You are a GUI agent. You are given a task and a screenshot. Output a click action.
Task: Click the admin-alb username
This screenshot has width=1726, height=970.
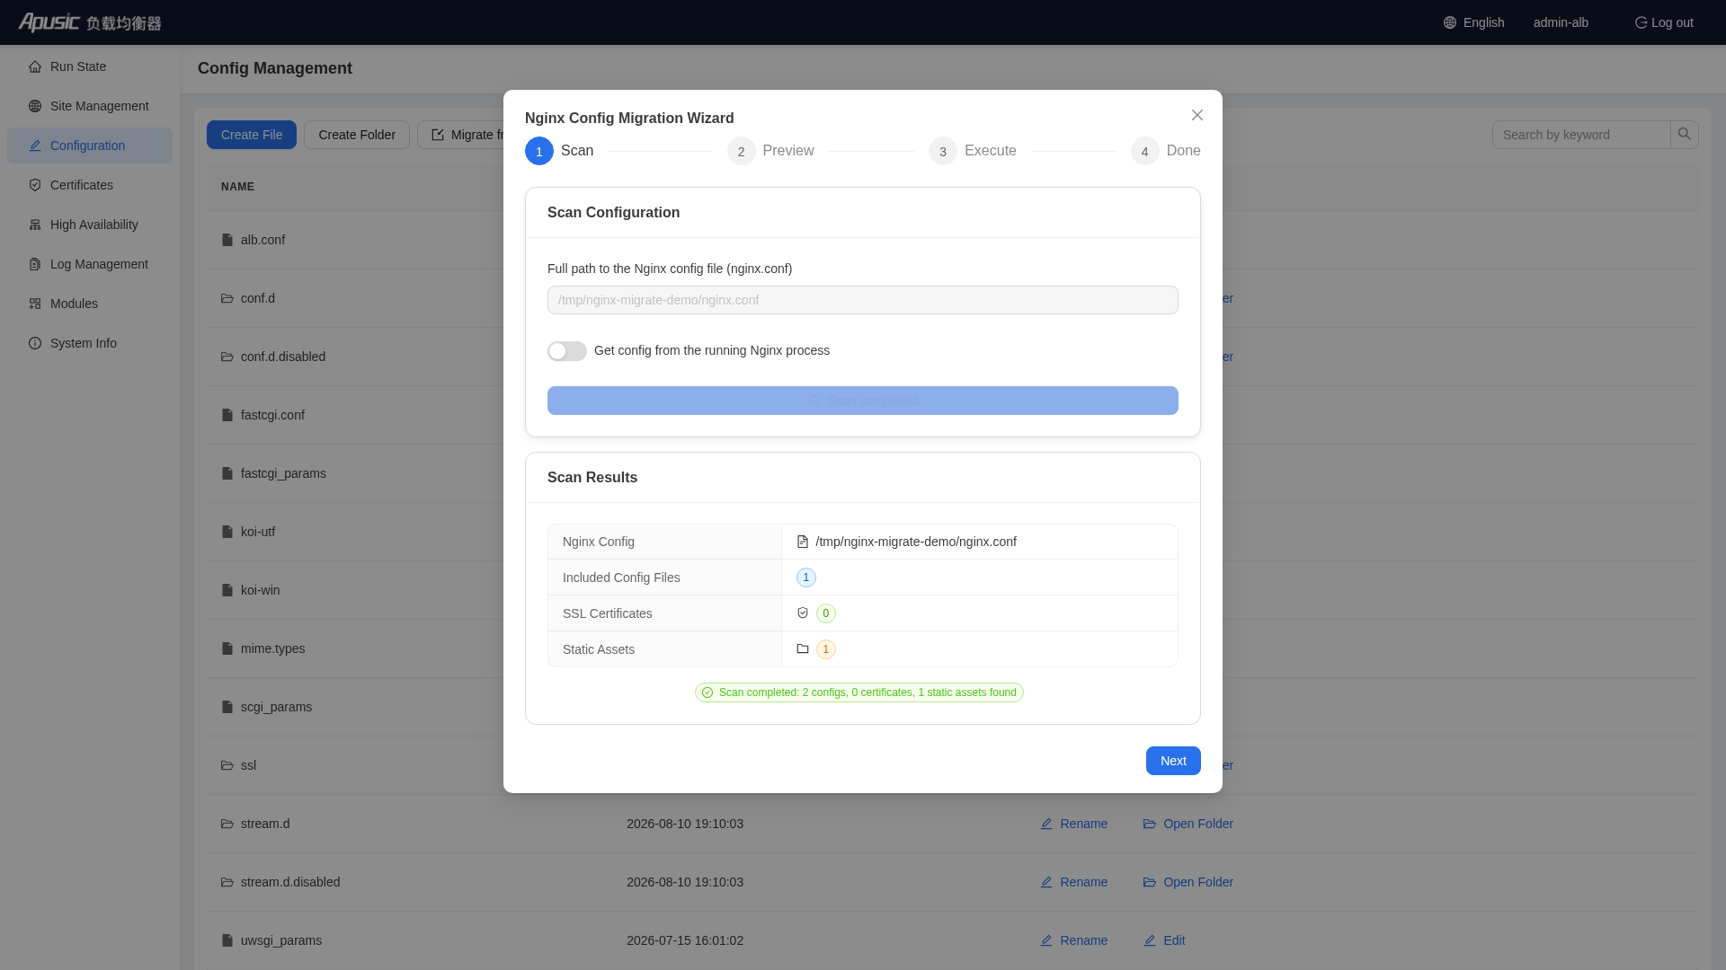[1561, 22]
